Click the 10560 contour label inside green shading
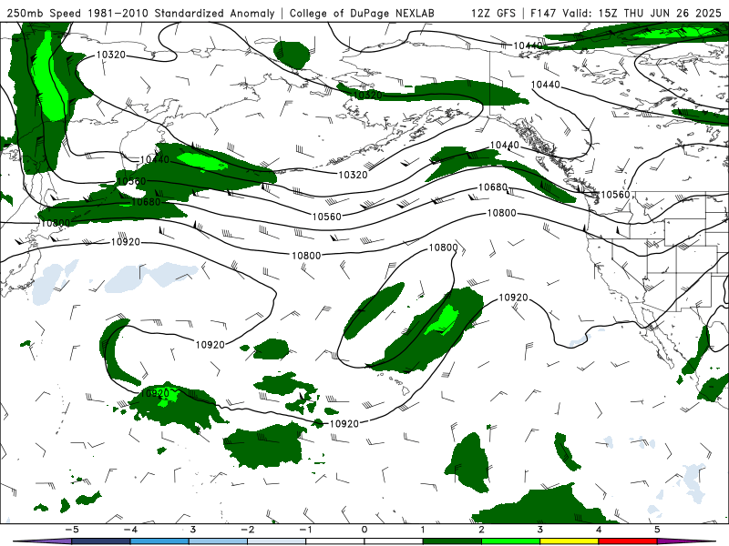Viewport: 729px width, 546px height. (x=131, y=181)
